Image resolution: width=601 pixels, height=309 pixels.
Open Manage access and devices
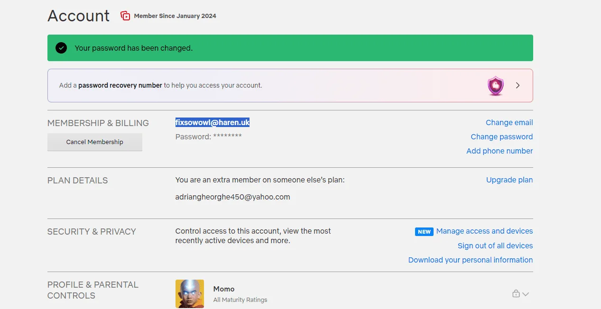point(484,231)
